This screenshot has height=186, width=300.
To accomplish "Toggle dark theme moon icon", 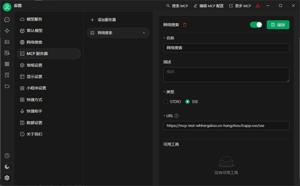I will 7,167.
